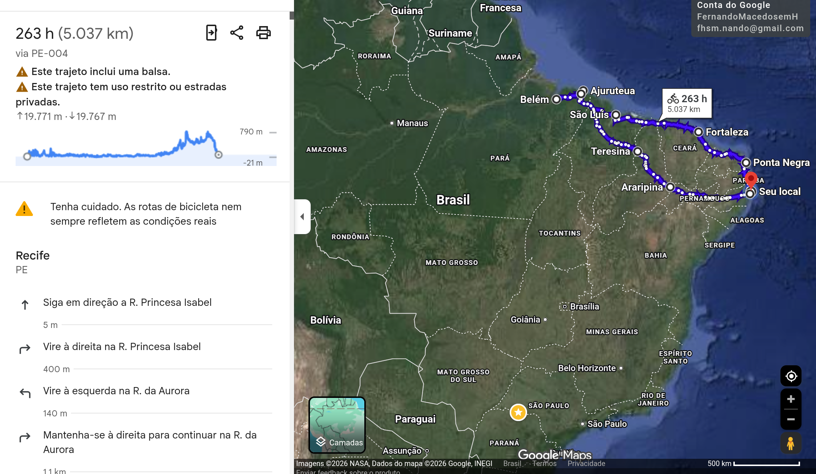Open the Privacidade link
Viewport: 816px width, 474px height.
586,463
